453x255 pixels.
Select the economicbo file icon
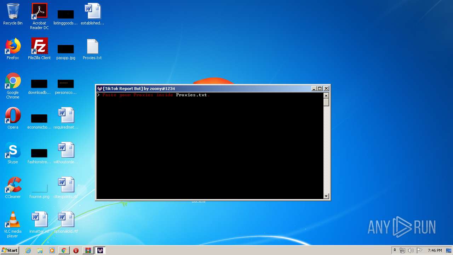(x=39, y=121)
